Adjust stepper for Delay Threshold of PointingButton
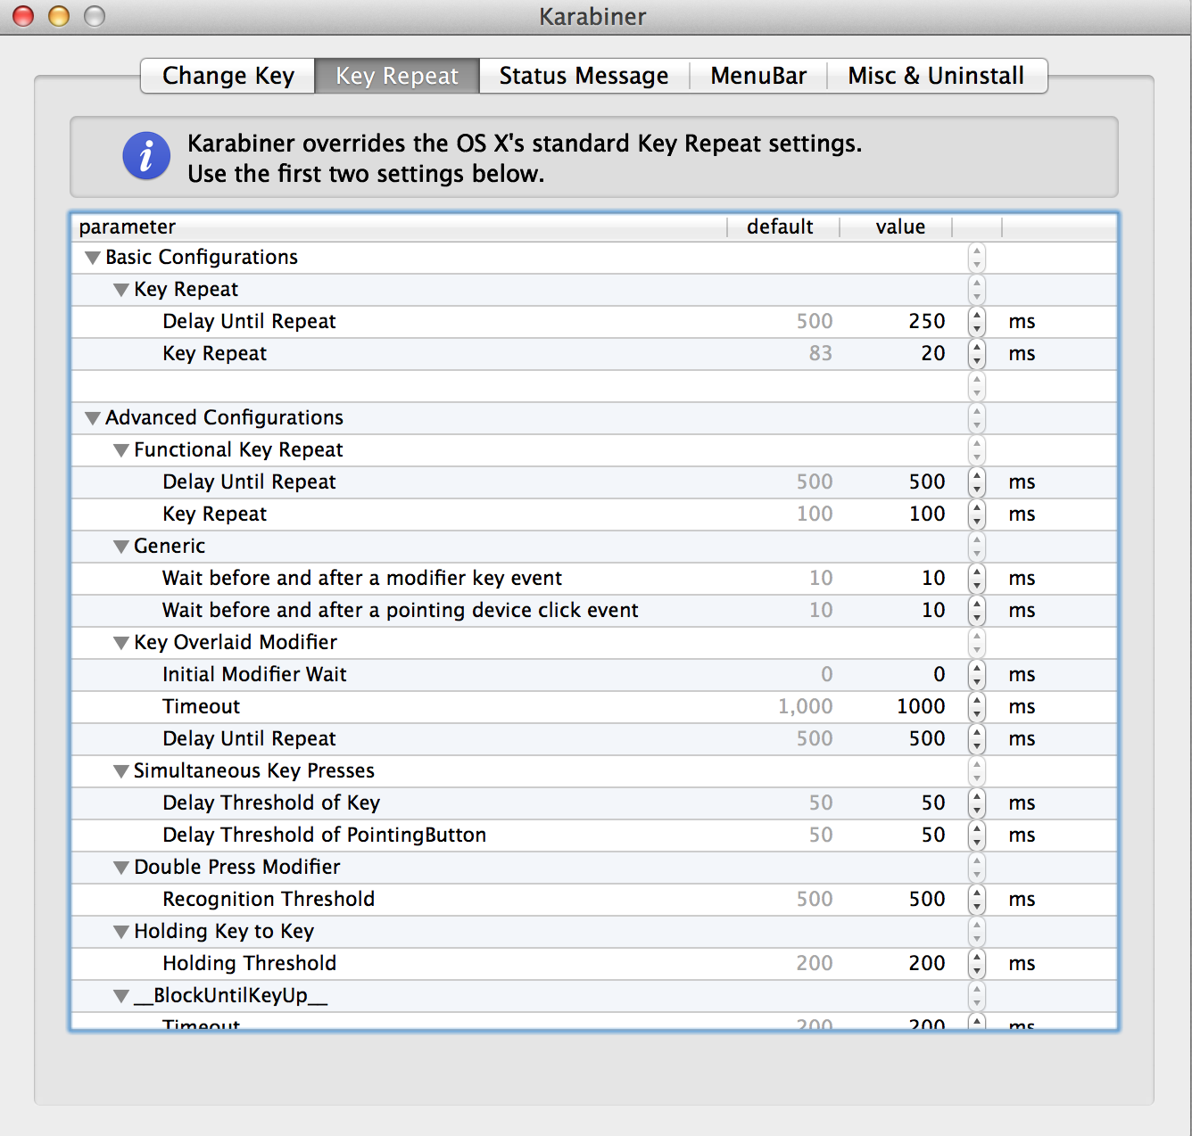 coord(977,836)
